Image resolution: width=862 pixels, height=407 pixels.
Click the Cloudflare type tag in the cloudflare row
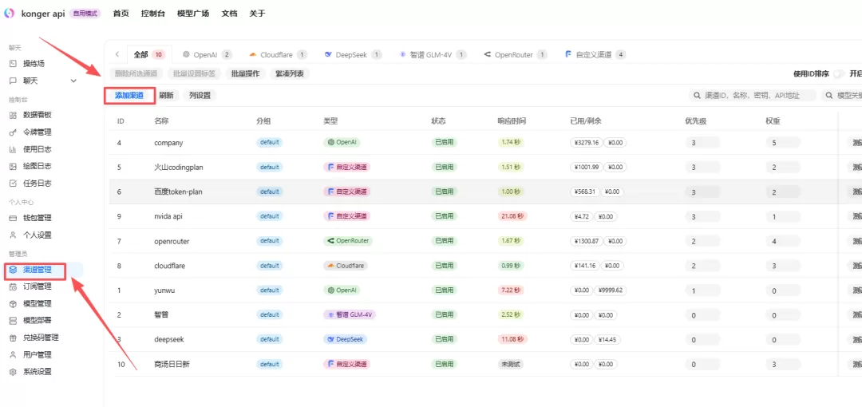(346, 266)
